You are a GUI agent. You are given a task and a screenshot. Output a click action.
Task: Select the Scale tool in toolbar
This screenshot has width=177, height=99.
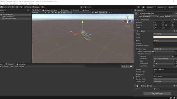[9, 7]
